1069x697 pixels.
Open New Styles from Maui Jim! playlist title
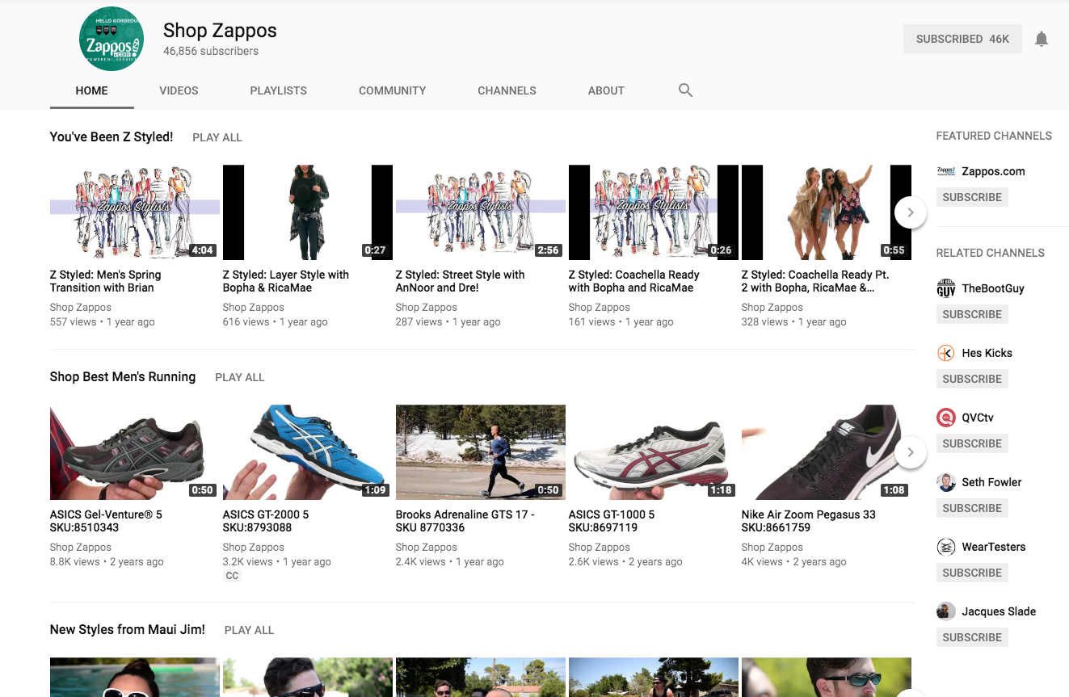point(128,630)
